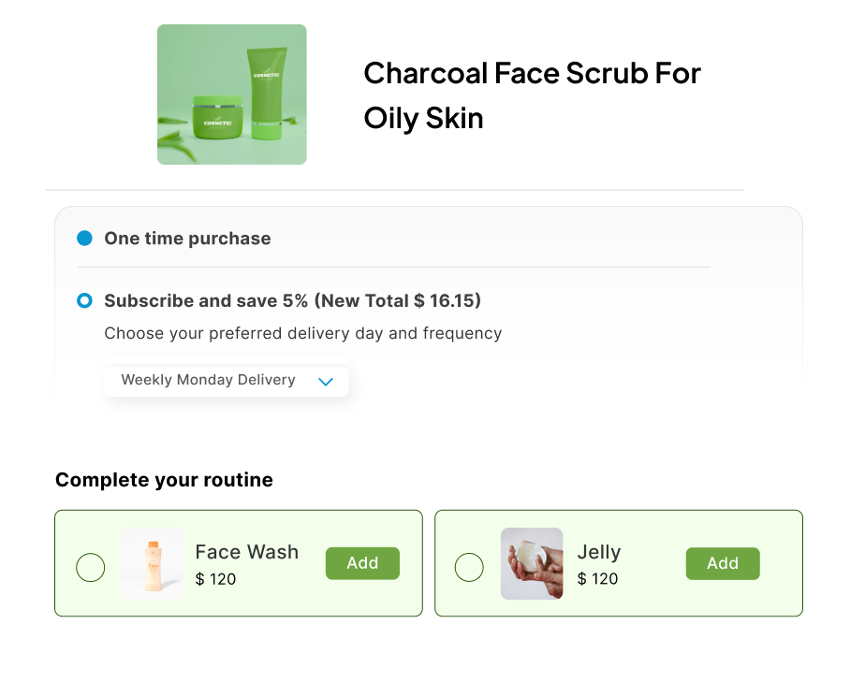
Task: Click the Subscribe and save 5% label
Action: (292, 301)
